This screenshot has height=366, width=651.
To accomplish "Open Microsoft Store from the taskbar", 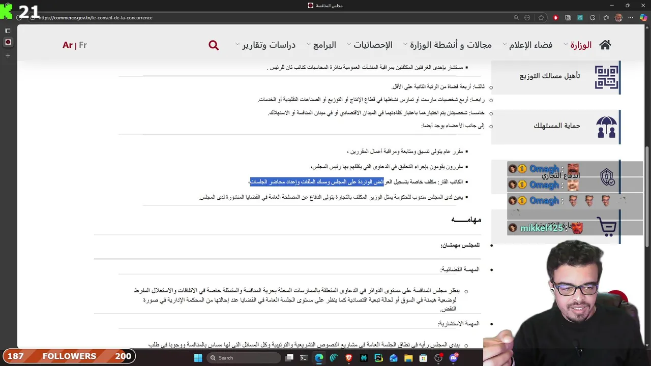I will (423, 358).
